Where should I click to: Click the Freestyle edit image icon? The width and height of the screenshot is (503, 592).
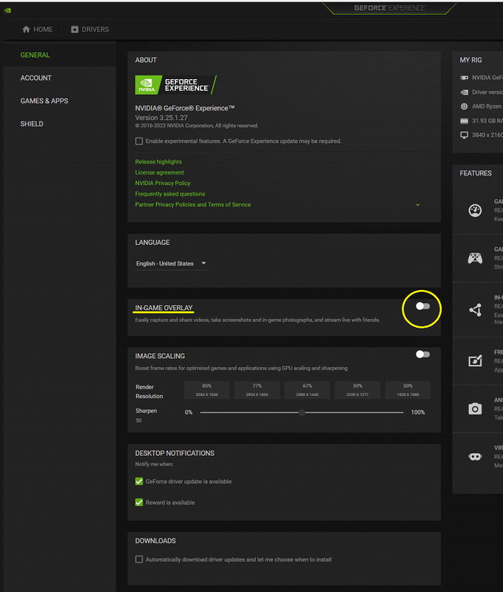tap(475, 361)
